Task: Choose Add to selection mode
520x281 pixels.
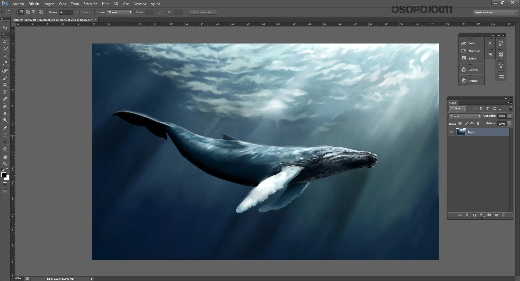Action: [x=28, y=12]
